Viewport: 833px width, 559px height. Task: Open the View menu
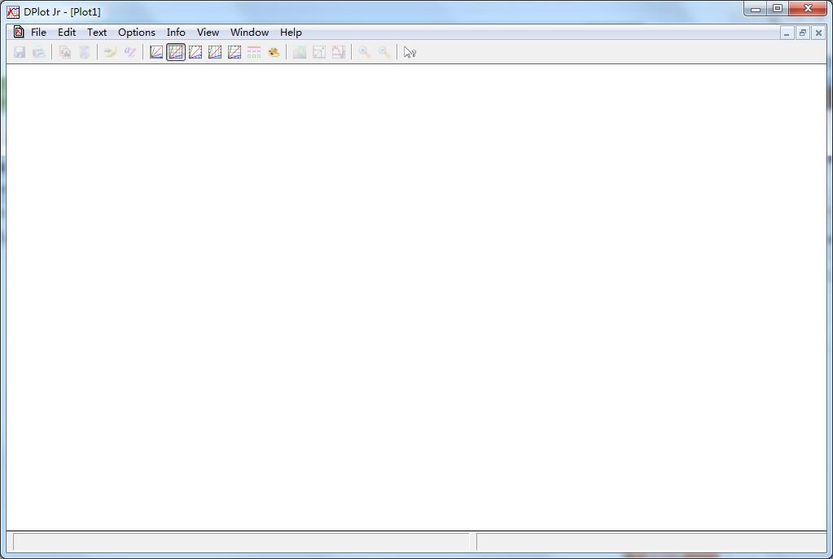(x=208, y=33)
